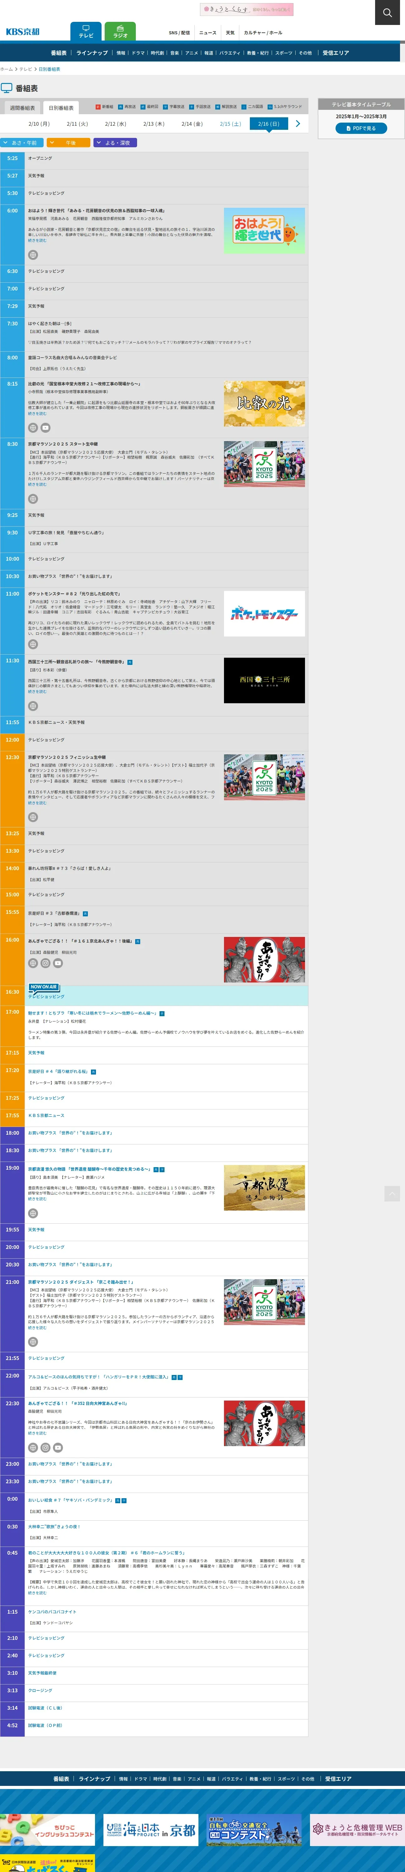Select 番組表 in top navigation bar
The width and height of the screenshot is (405, 1872).
pos(59,53)
